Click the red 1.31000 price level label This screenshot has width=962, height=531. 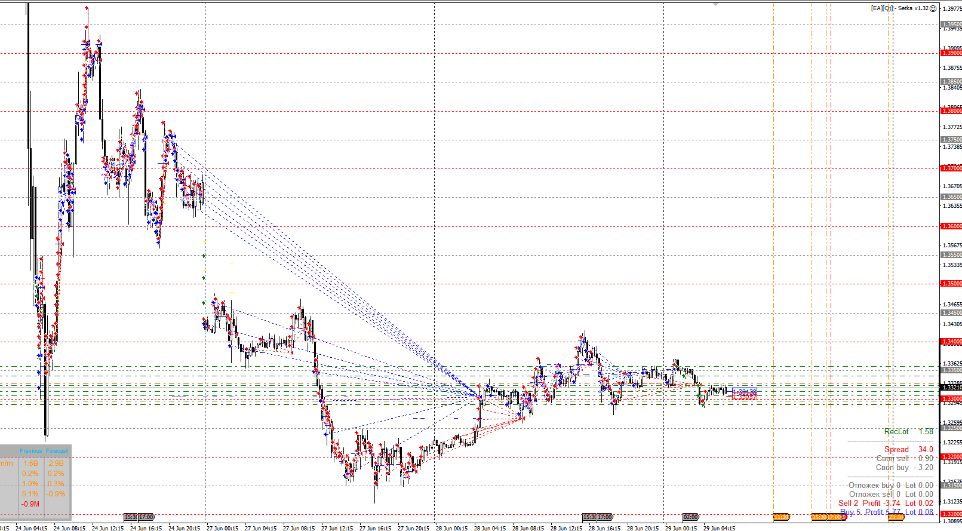click(x=952, y=514)
